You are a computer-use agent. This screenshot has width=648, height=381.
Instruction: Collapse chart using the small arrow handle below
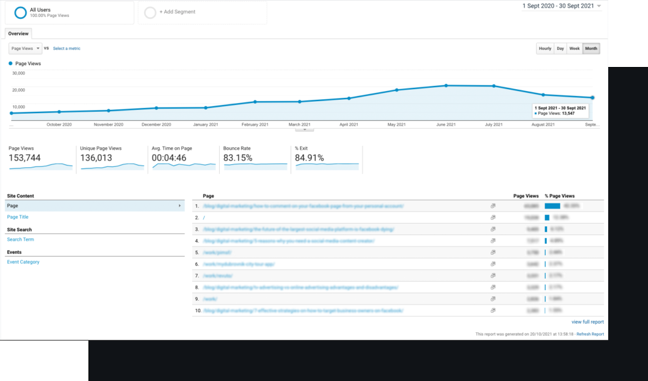304,130
